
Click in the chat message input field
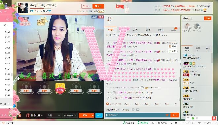pos(135,115)
